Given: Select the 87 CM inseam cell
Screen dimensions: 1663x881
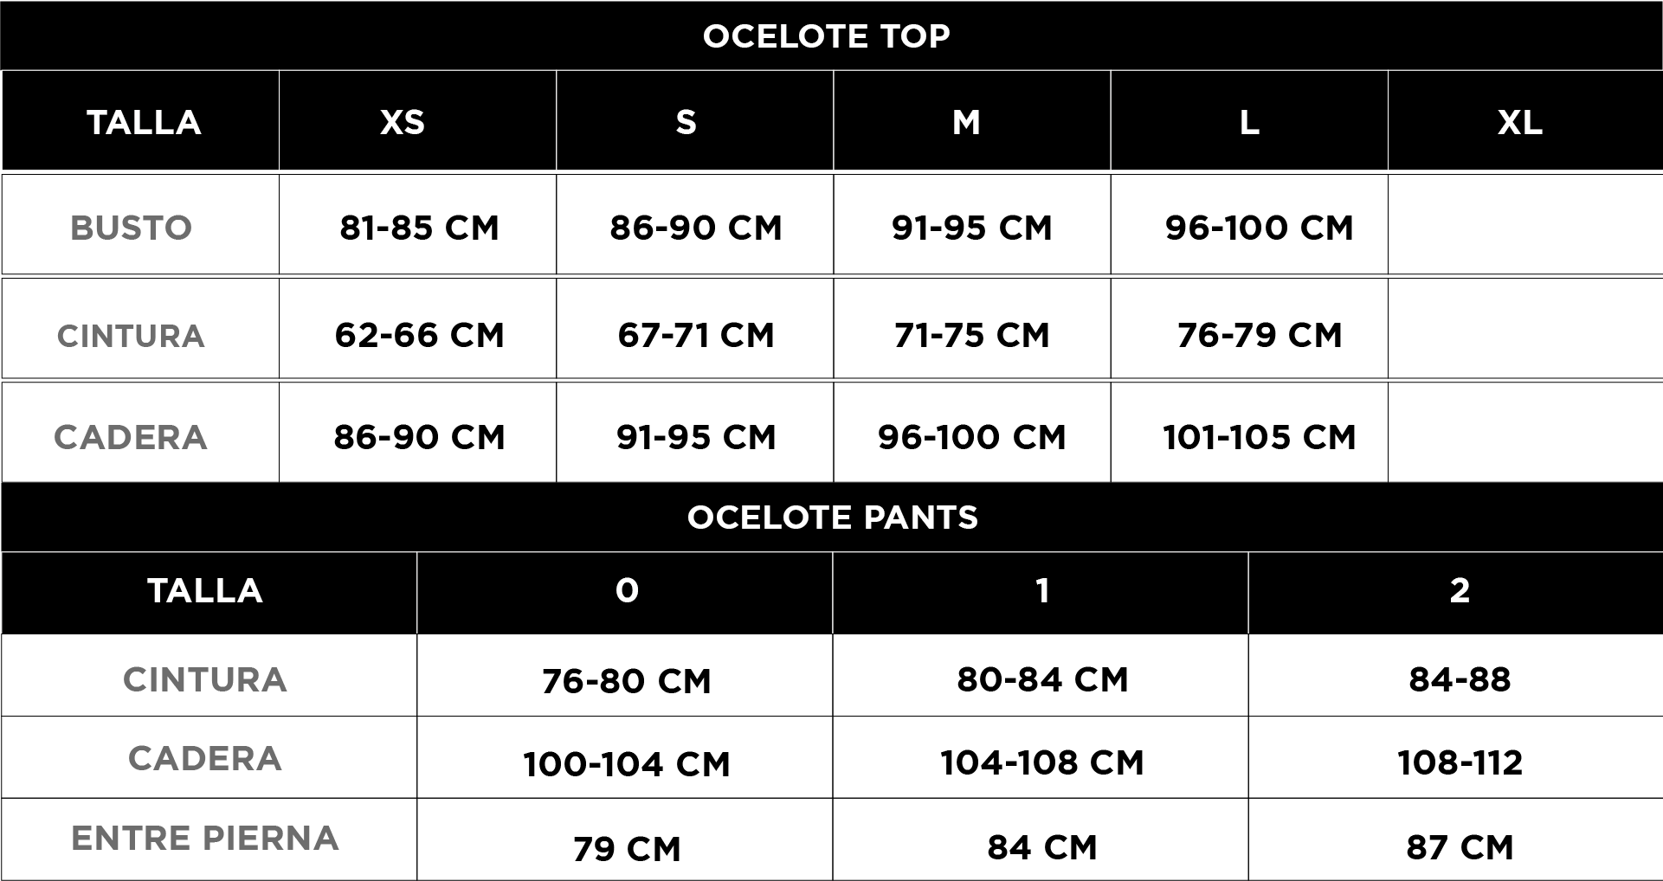Looking at the screenshot, I should coord(1459,847).
